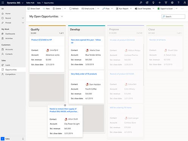Click the Close column header
This screenshot has width=188, height=141.
tap(152, 29)
